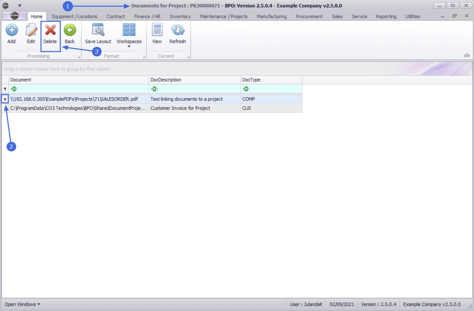The width and height of the screenshot is (474, 311).
Task: Click the Document column filter field
Action: tap(79, 89)
